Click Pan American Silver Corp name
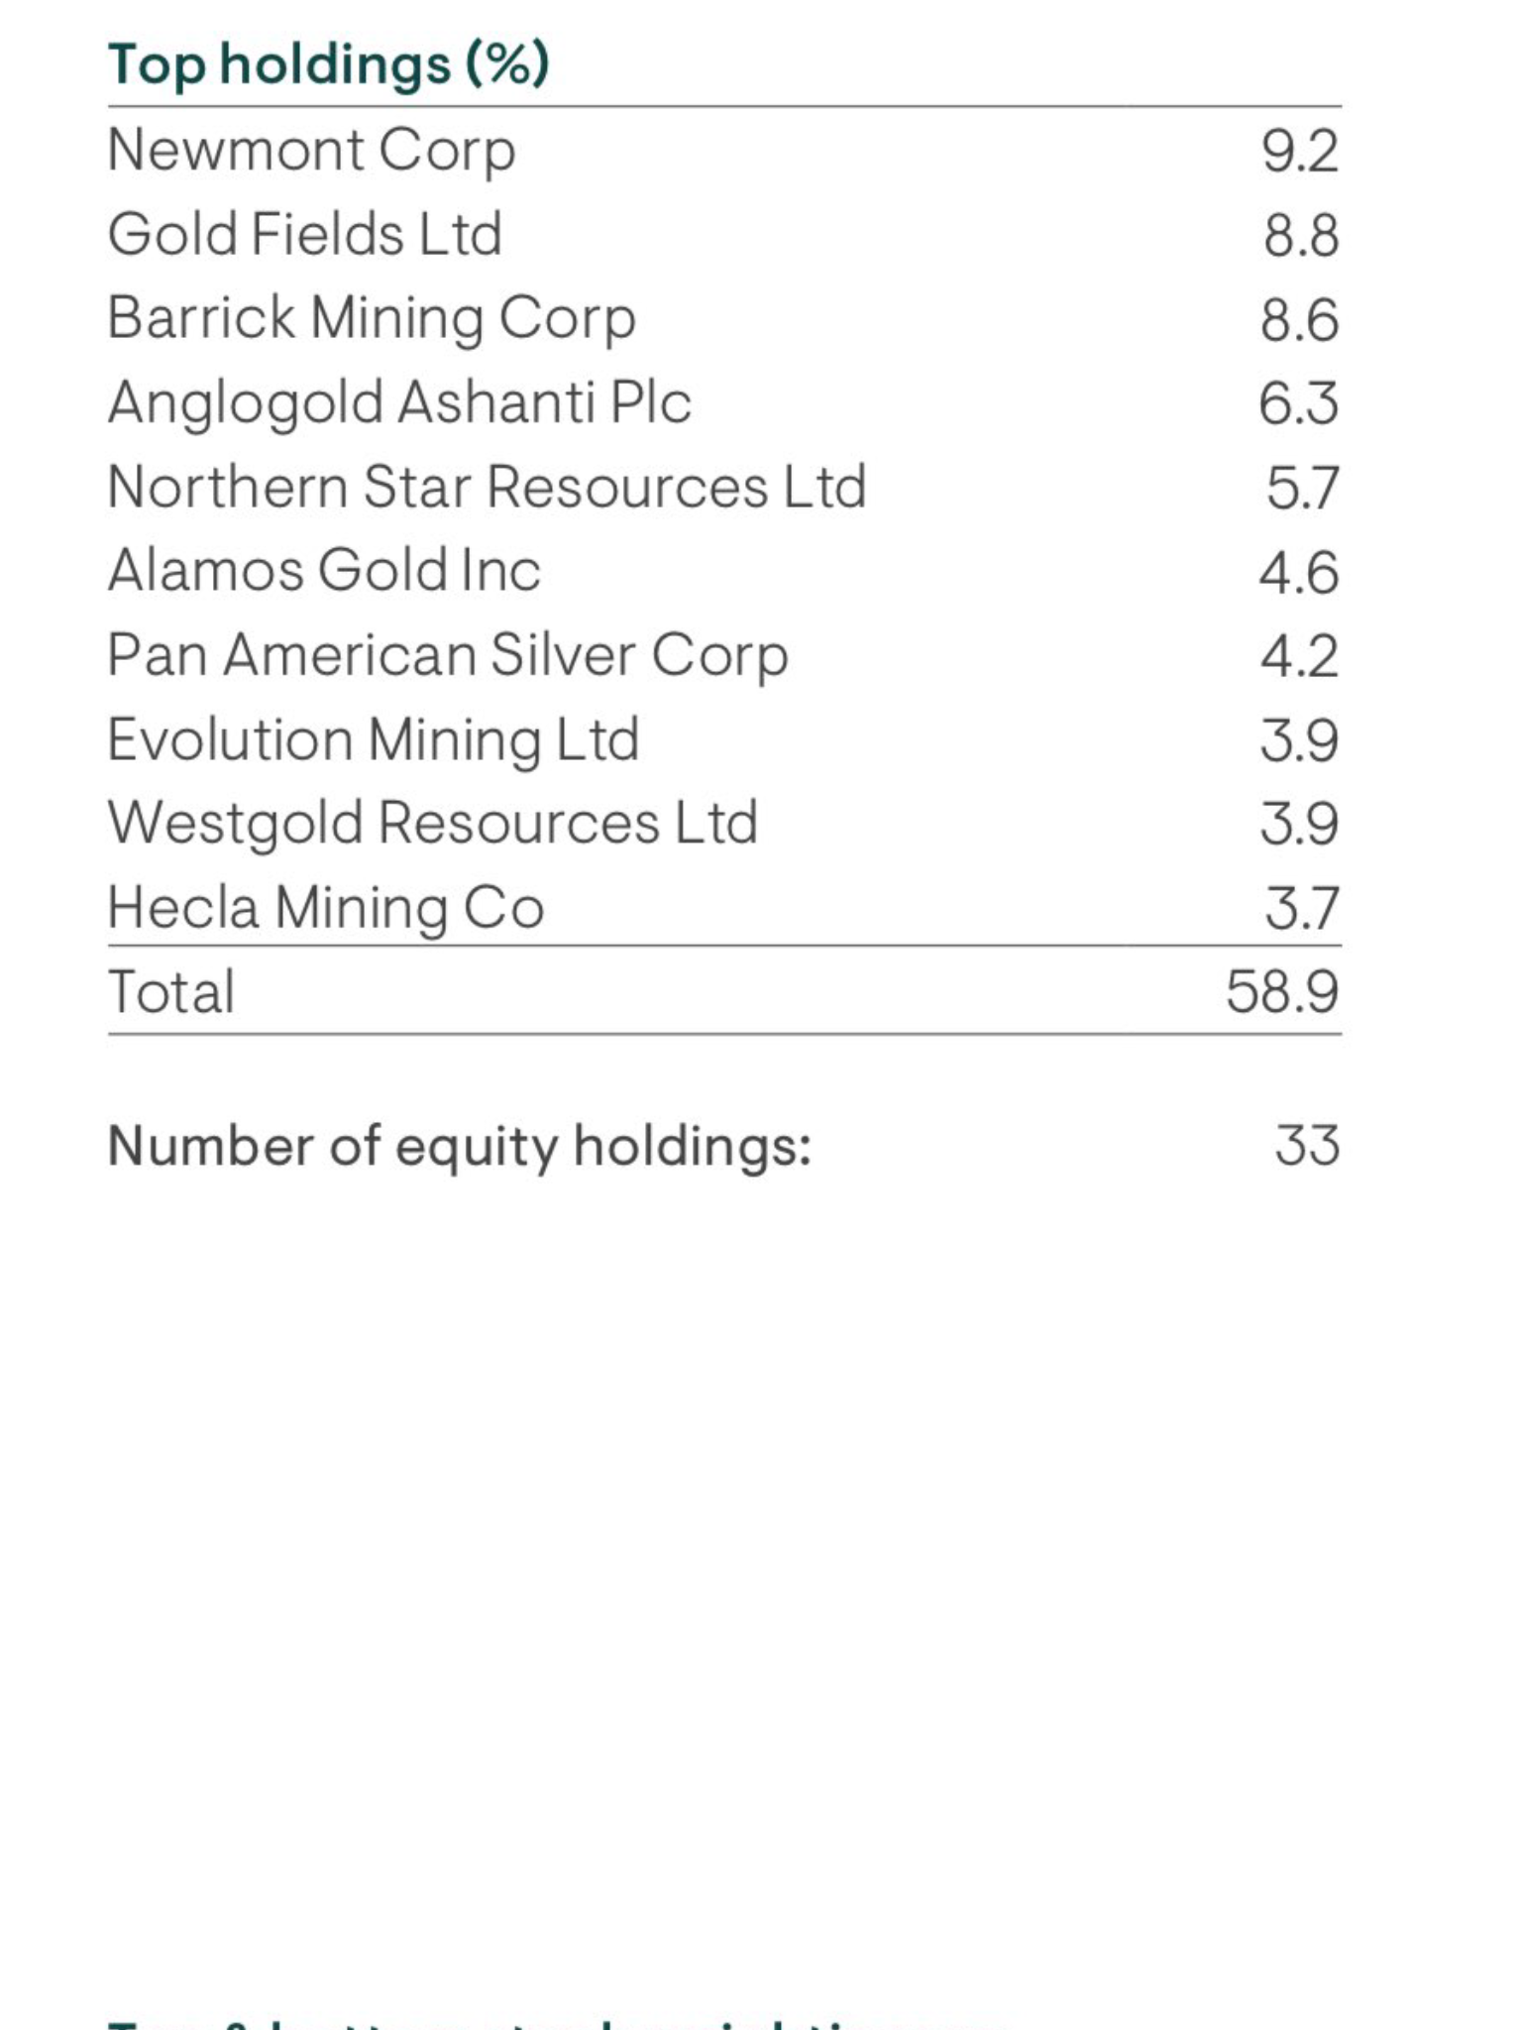This screenshot has width=1522, height=2030. (448, 656)
